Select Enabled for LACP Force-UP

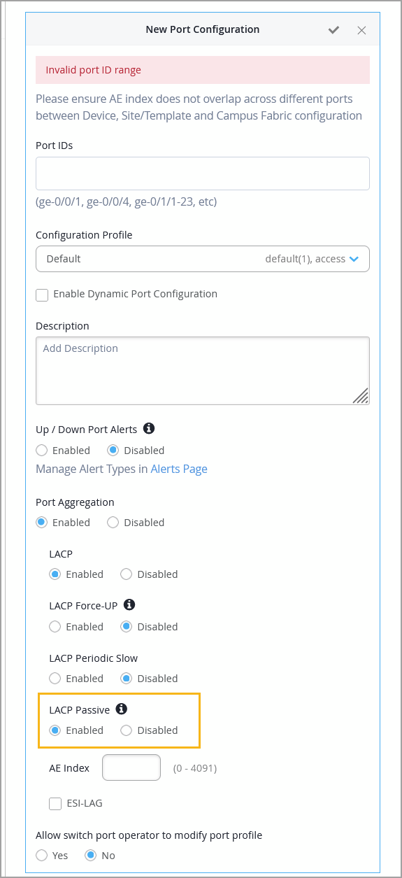tap(55, 627)
